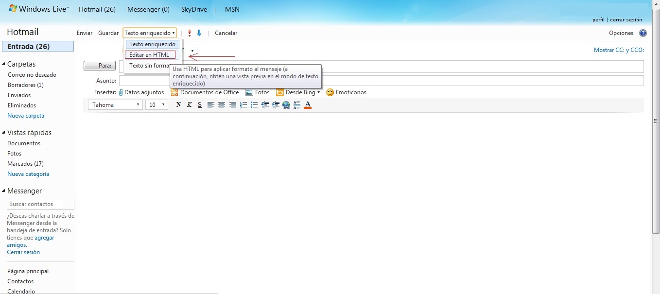Center-align the message text
The image size is (661, 294).
(x=222, y=105)
